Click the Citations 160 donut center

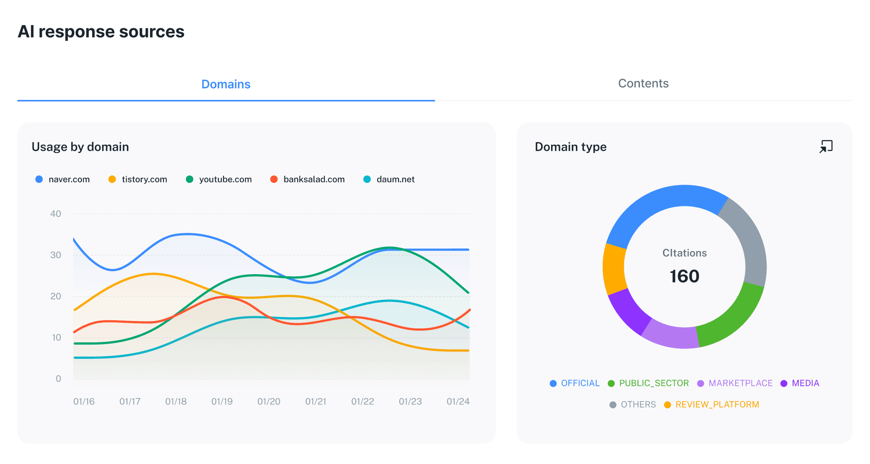[684, 267]
